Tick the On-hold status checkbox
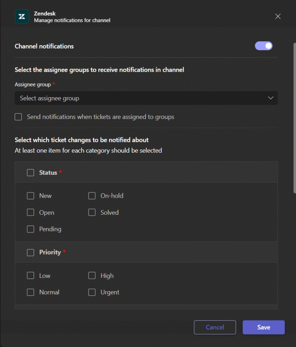 tap(92, 196)
